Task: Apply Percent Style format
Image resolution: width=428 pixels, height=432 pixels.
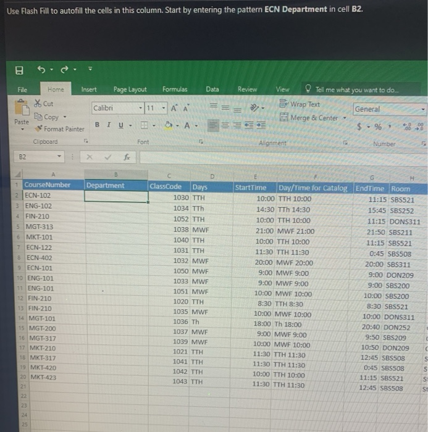Action: click(x=378, y=127)
